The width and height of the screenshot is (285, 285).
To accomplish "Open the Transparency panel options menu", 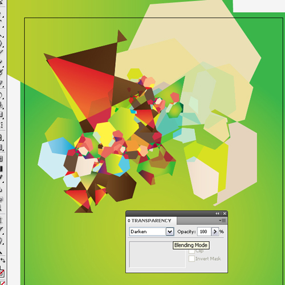I will point(222,221).
